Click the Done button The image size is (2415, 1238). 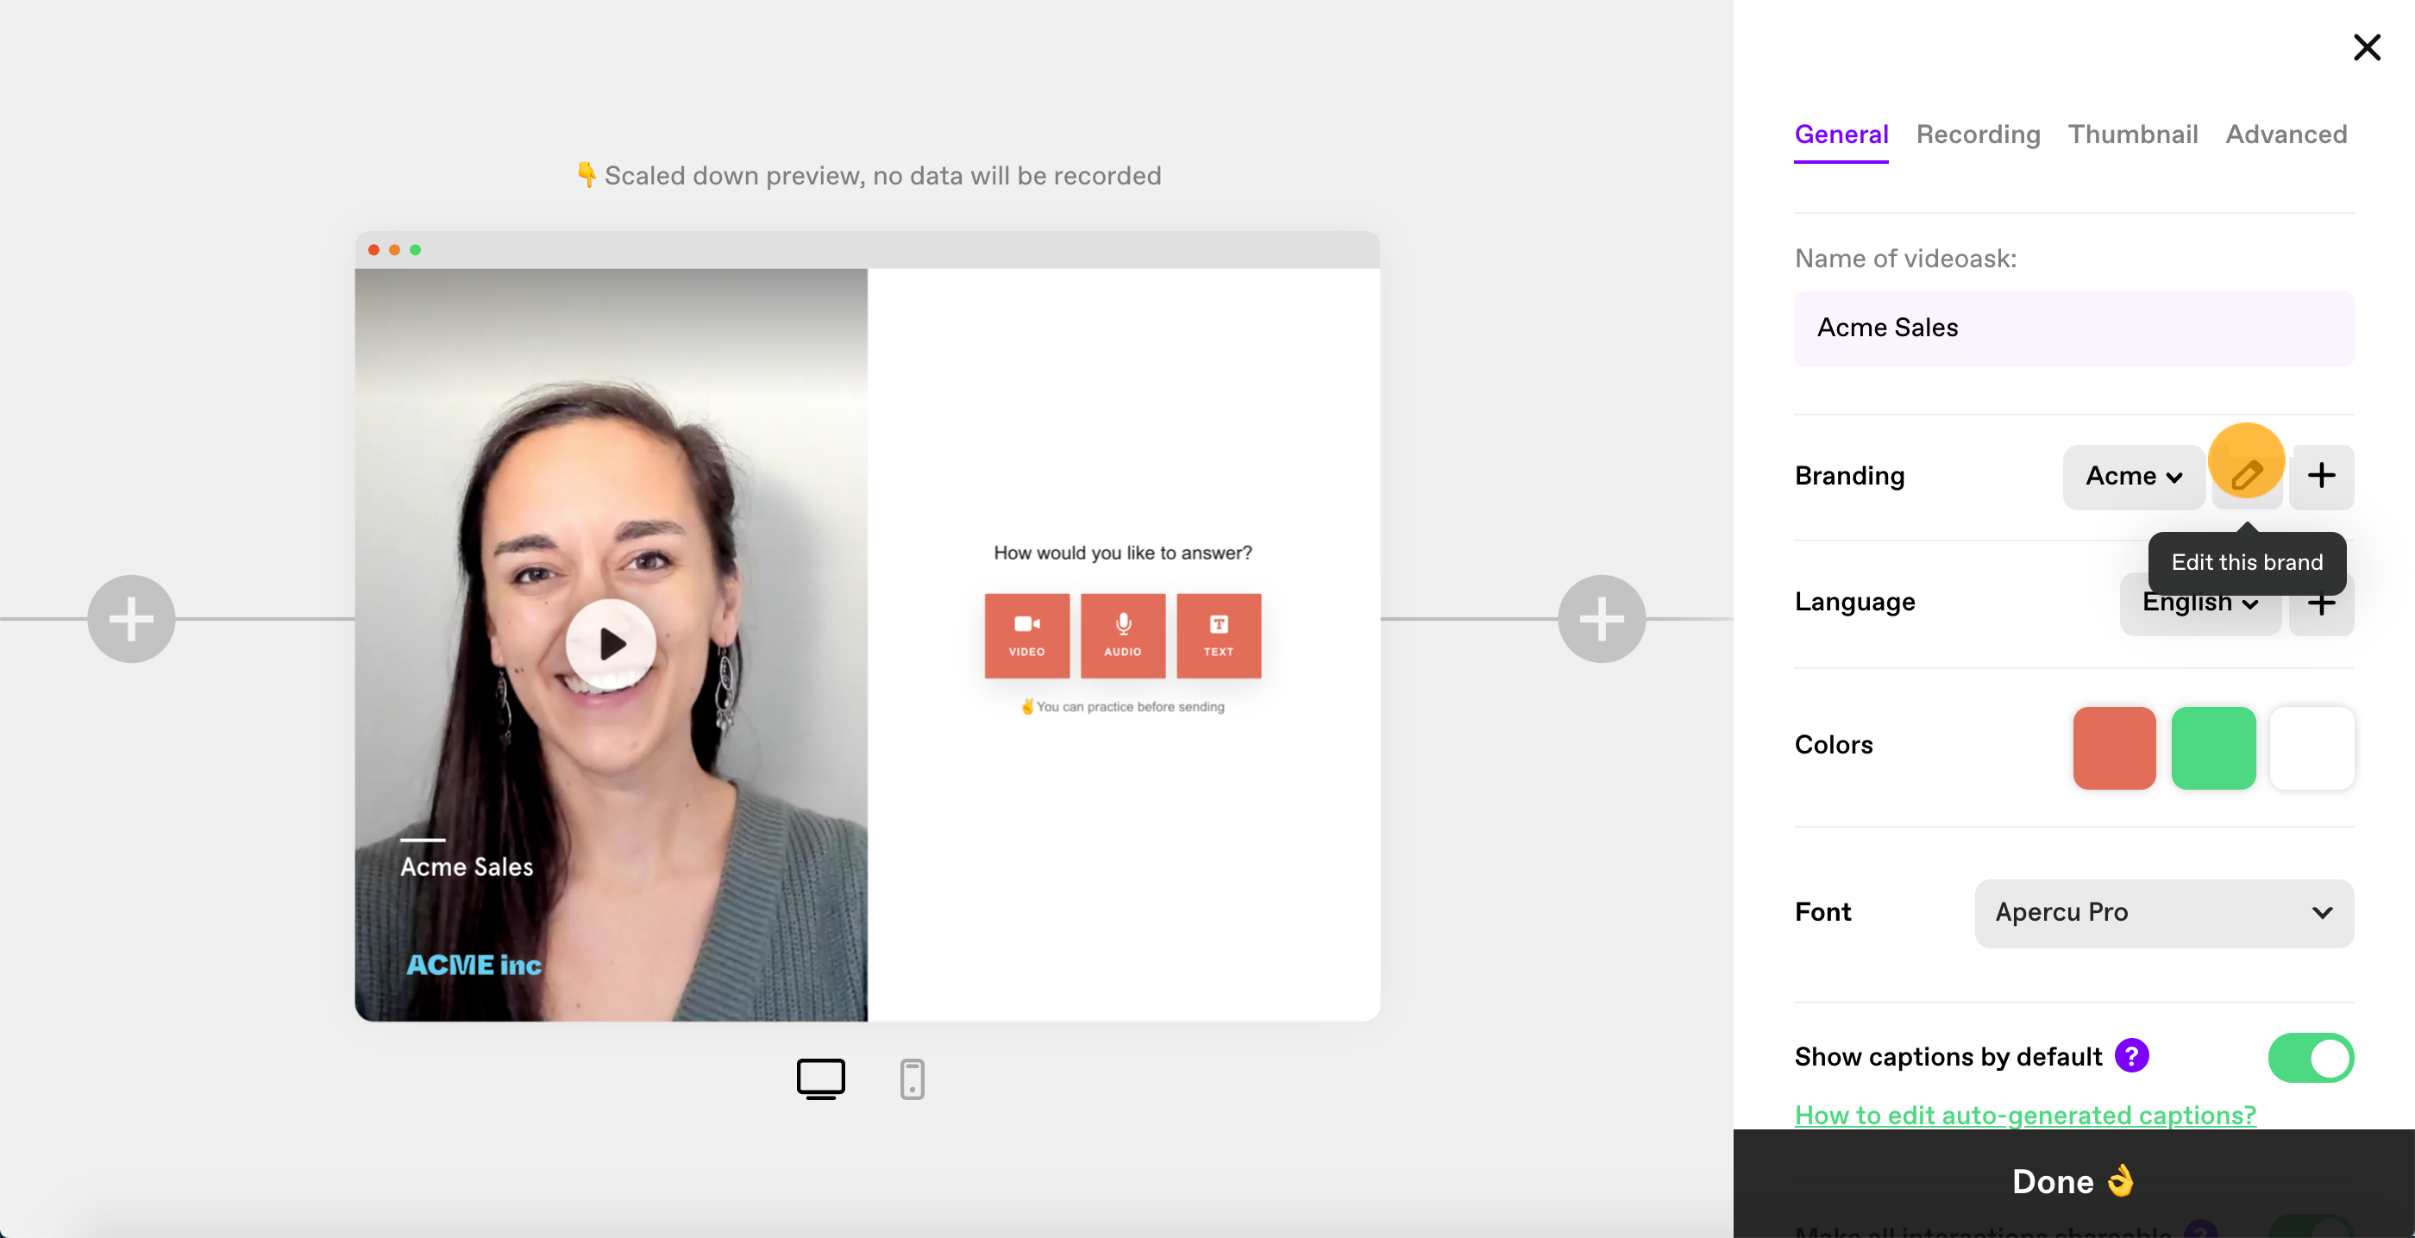[x=2073, y=1181]
